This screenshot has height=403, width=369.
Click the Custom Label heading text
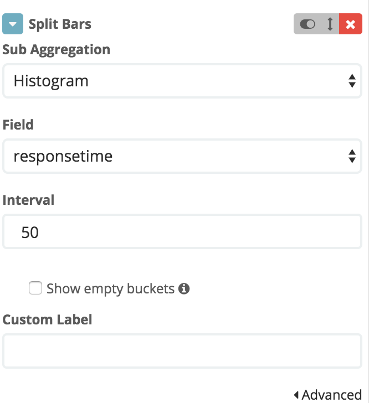pyautogui.click(x=47, y=320)
